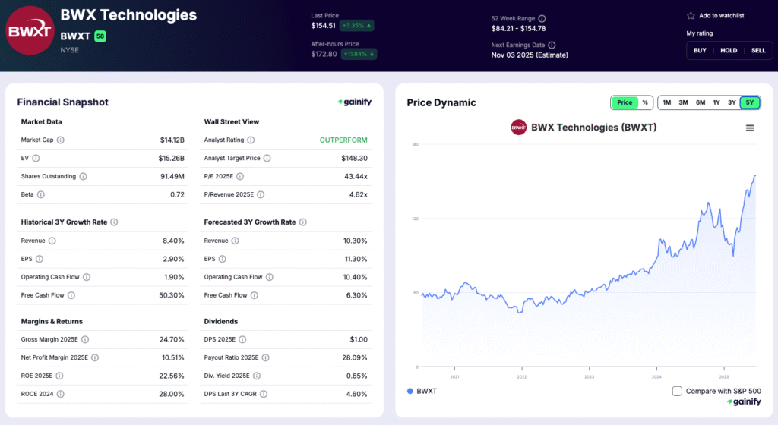Click info icon for Forecasted 3Y Growth Rate
778x425 pixels.
pos(302,222)
